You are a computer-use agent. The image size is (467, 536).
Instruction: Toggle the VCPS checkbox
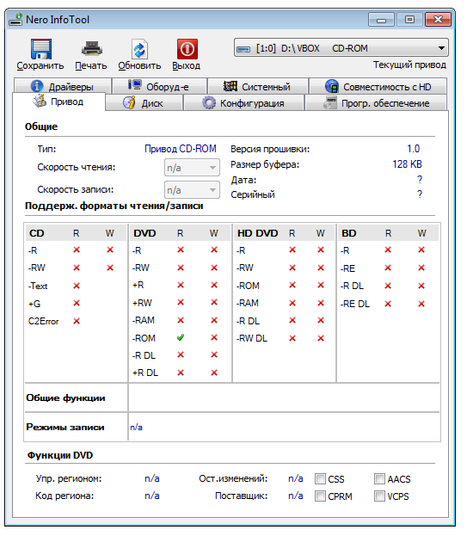click(379, 496)
